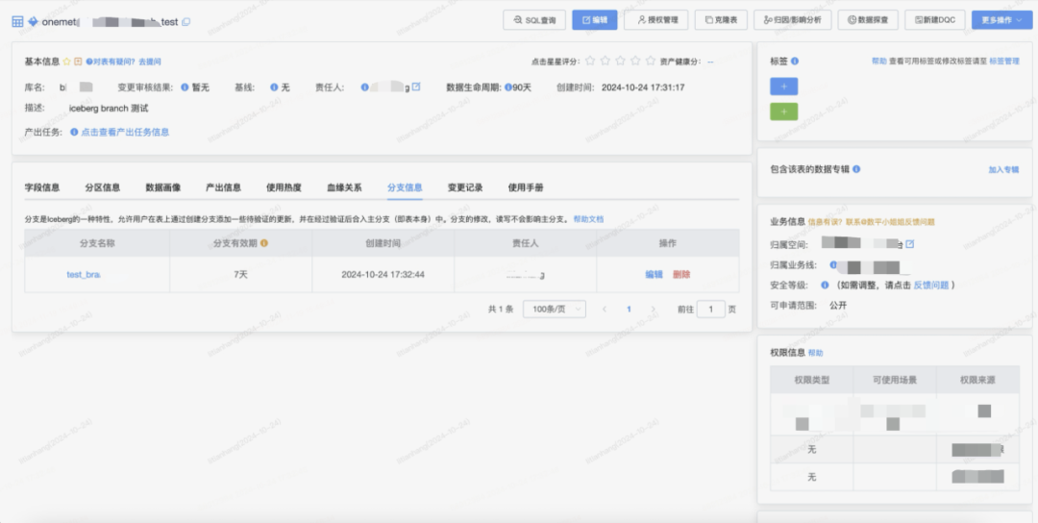Click the page number 1 in pagination
Viewport: 1038px width, 523px height.
coord(629,310)
